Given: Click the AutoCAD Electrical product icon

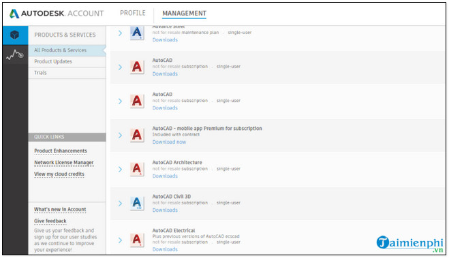Looking at the screenshot, I should 137,240.
